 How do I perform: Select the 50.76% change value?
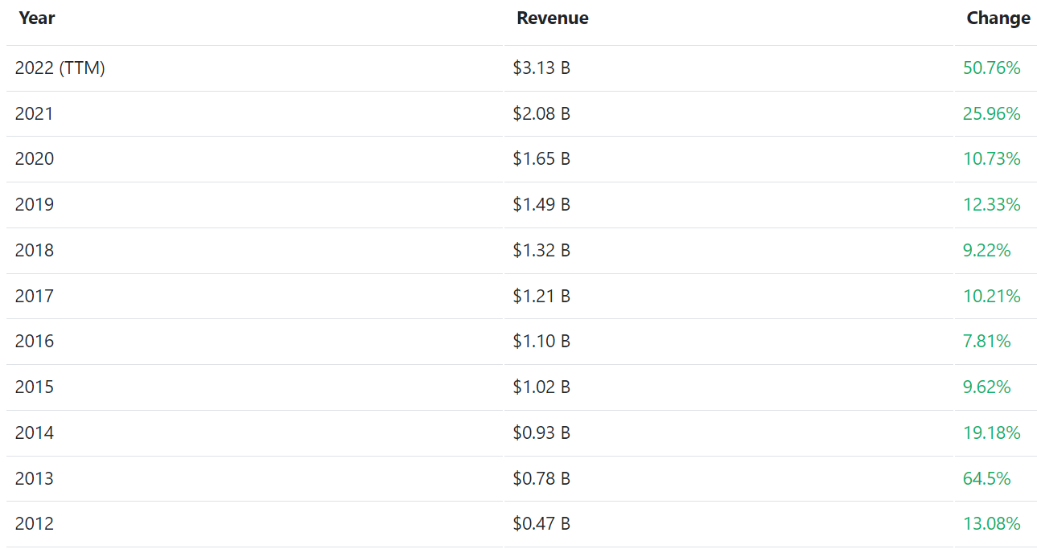pos(992,68)
